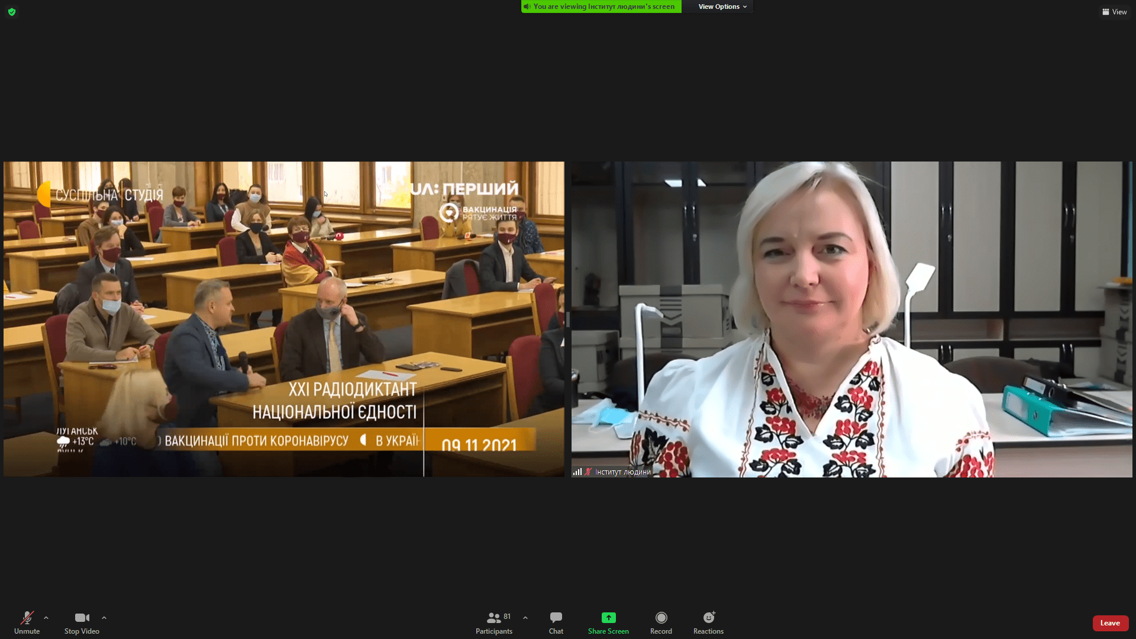Viewport: 1136px width, 639px height.
Task: Click the signal strength bars icon
Action: pyautogui.click(x=577, y=472)
